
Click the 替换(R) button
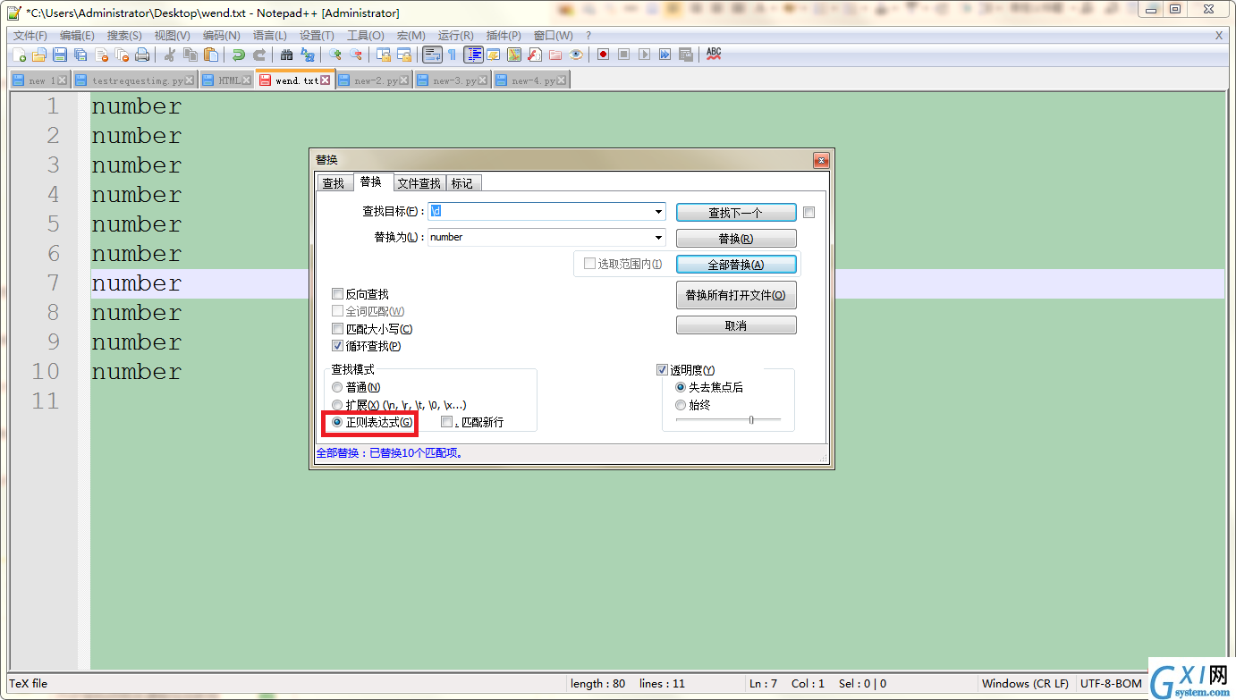[x=736, y=239]
